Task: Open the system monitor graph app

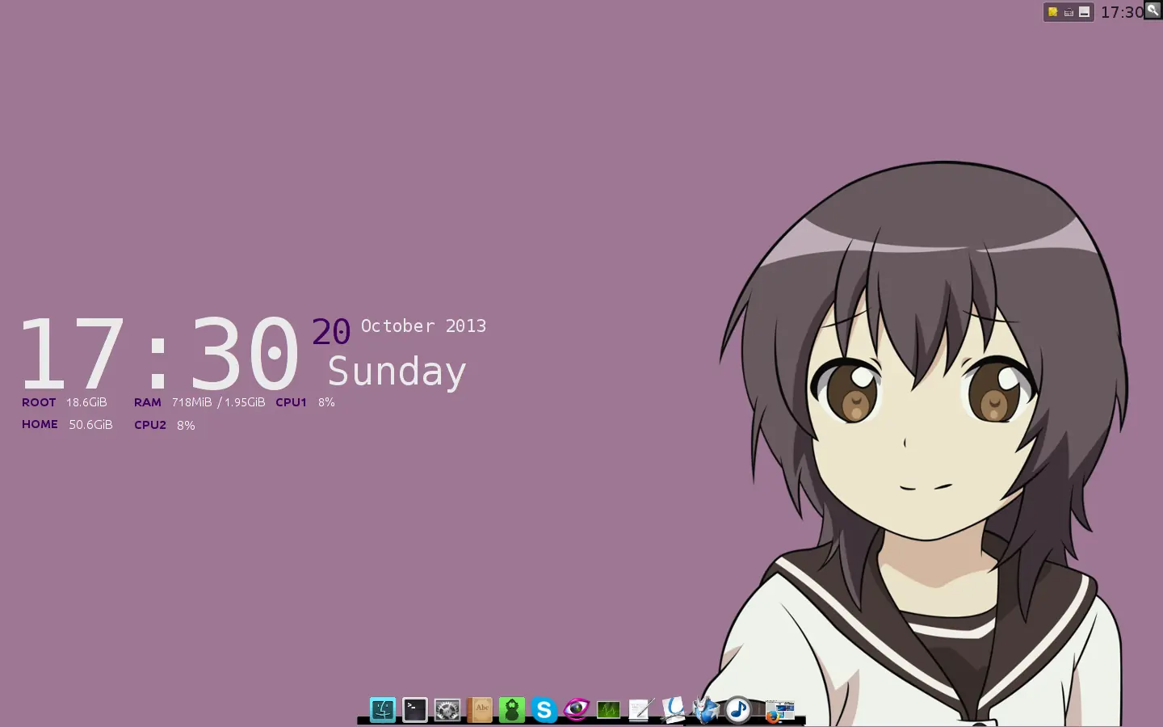Action: pyautogui.click(x=607, y=710)
